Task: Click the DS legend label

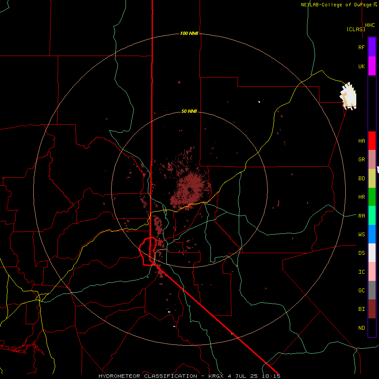Action: (x=361, y=253)
